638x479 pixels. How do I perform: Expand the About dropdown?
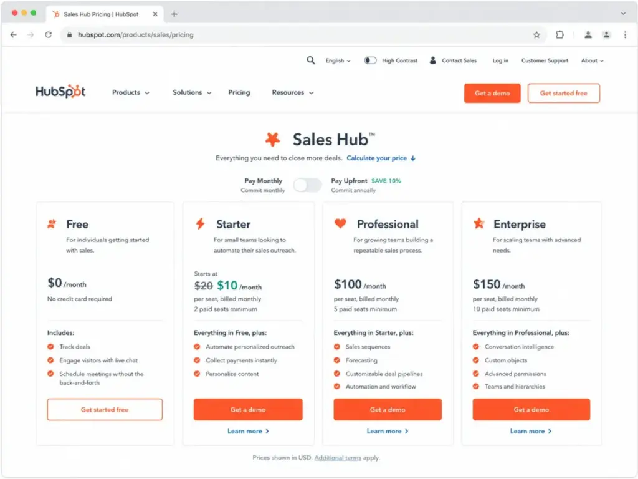[x=592, y=60]
